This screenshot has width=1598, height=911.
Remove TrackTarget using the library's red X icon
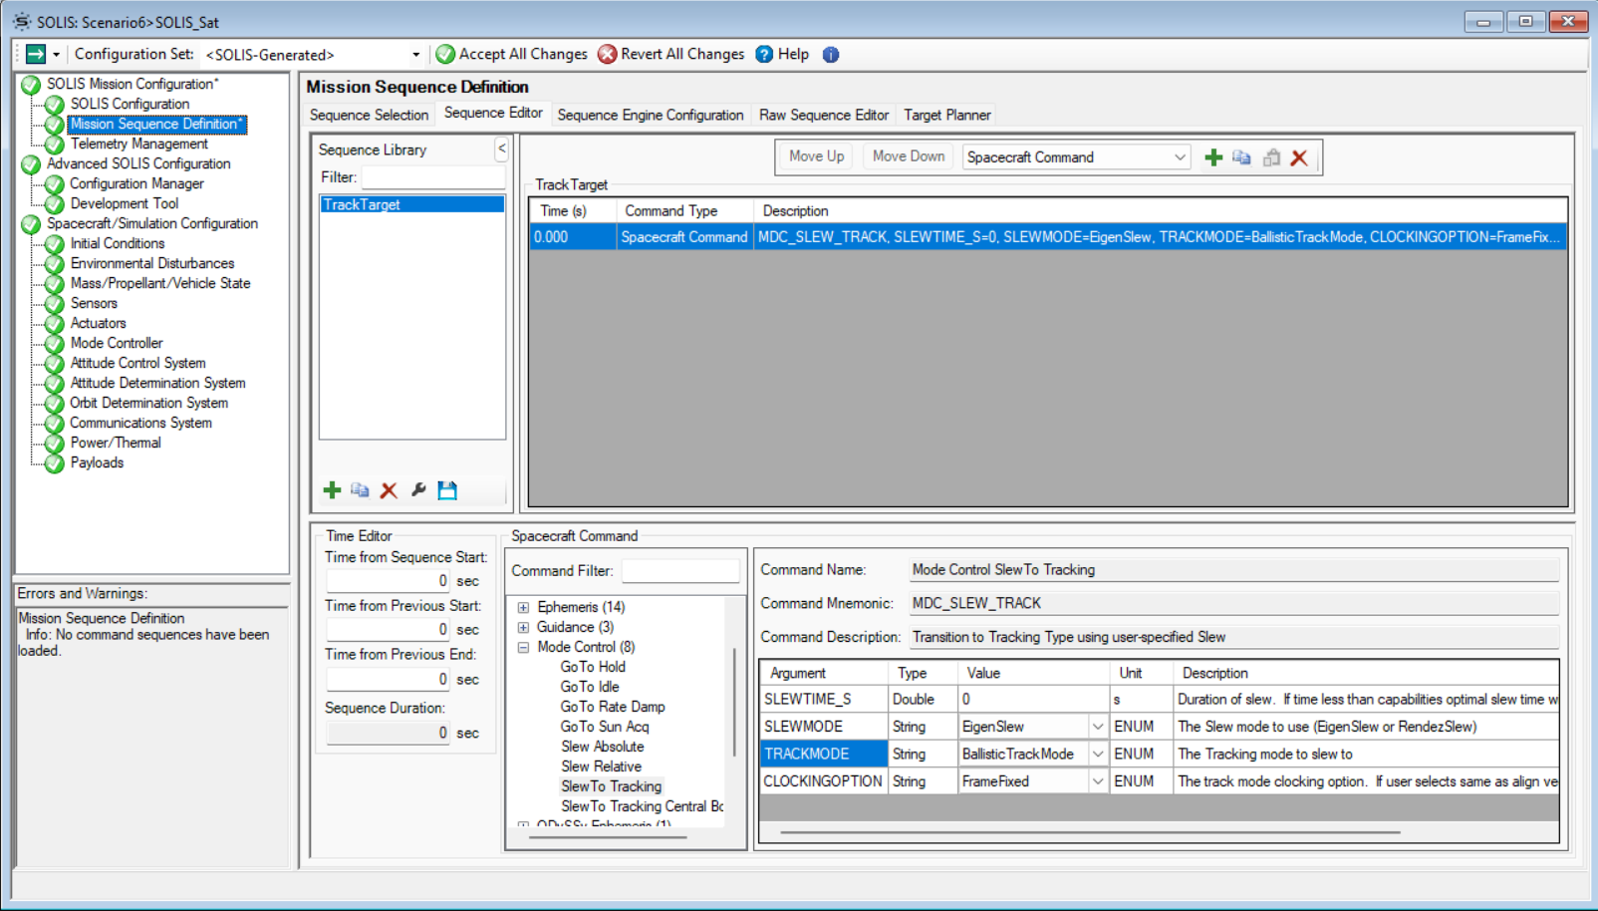pos(388,489)
